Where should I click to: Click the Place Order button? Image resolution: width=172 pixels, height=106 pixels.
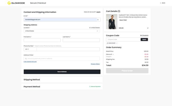point(127,71)
